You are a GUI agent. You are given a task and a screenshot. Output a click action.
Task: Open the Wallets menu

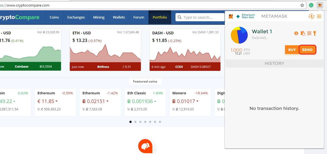pos(119,17)
